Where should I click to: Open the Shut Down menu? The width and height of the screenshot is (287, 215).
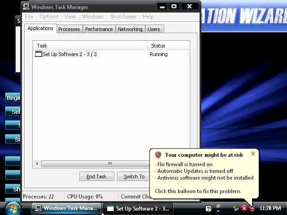(123, 17)
